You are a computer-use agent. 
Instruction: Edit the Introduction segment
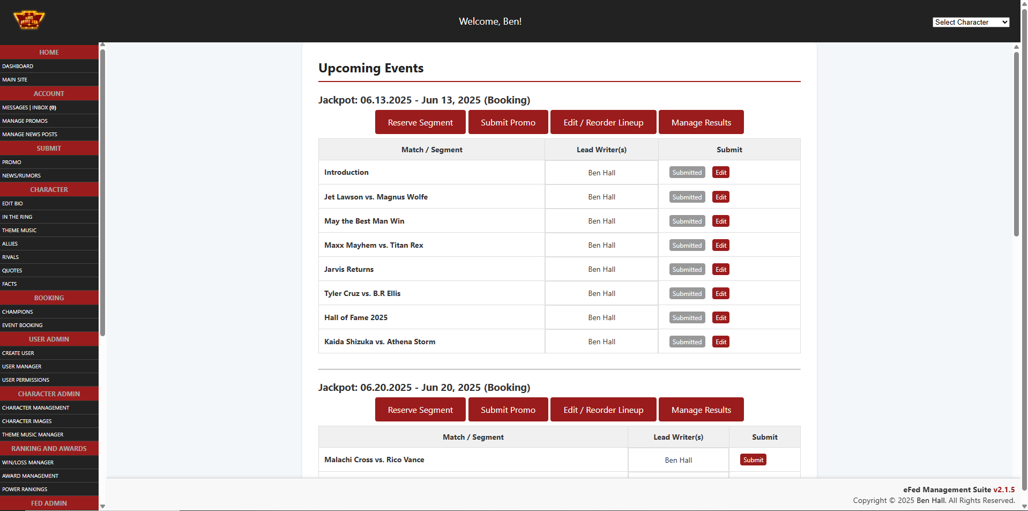tap(720, 173)
